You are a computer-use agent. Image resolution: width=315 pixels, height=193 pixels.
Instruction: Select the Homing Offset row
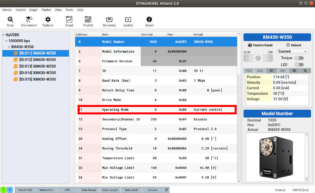156,139
